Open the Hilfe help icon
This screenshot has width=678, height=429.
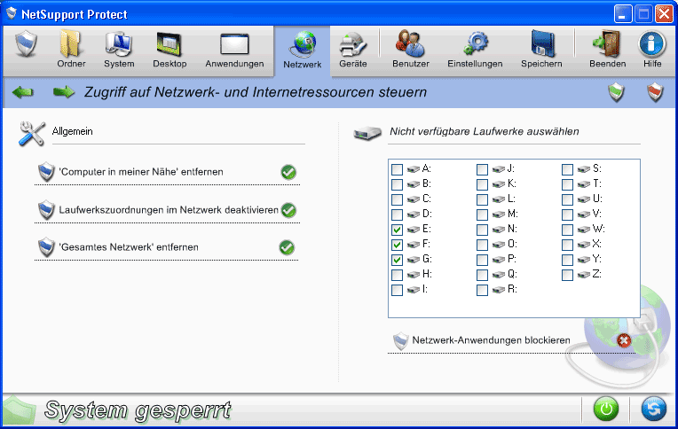652,49
